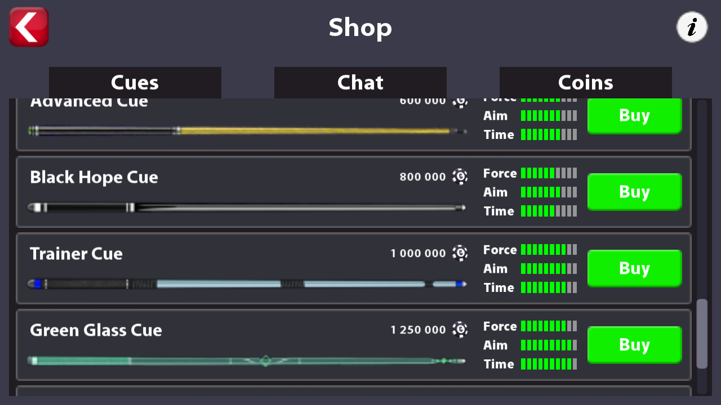Screen dimensions: 721x405
Task: Buy the Advanced Cue
Action: tap(635, 116)
